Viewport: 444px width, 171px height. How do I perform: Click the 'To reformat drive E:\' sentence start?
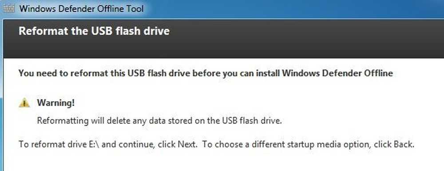pyautogui.click(x=59, y=144)
